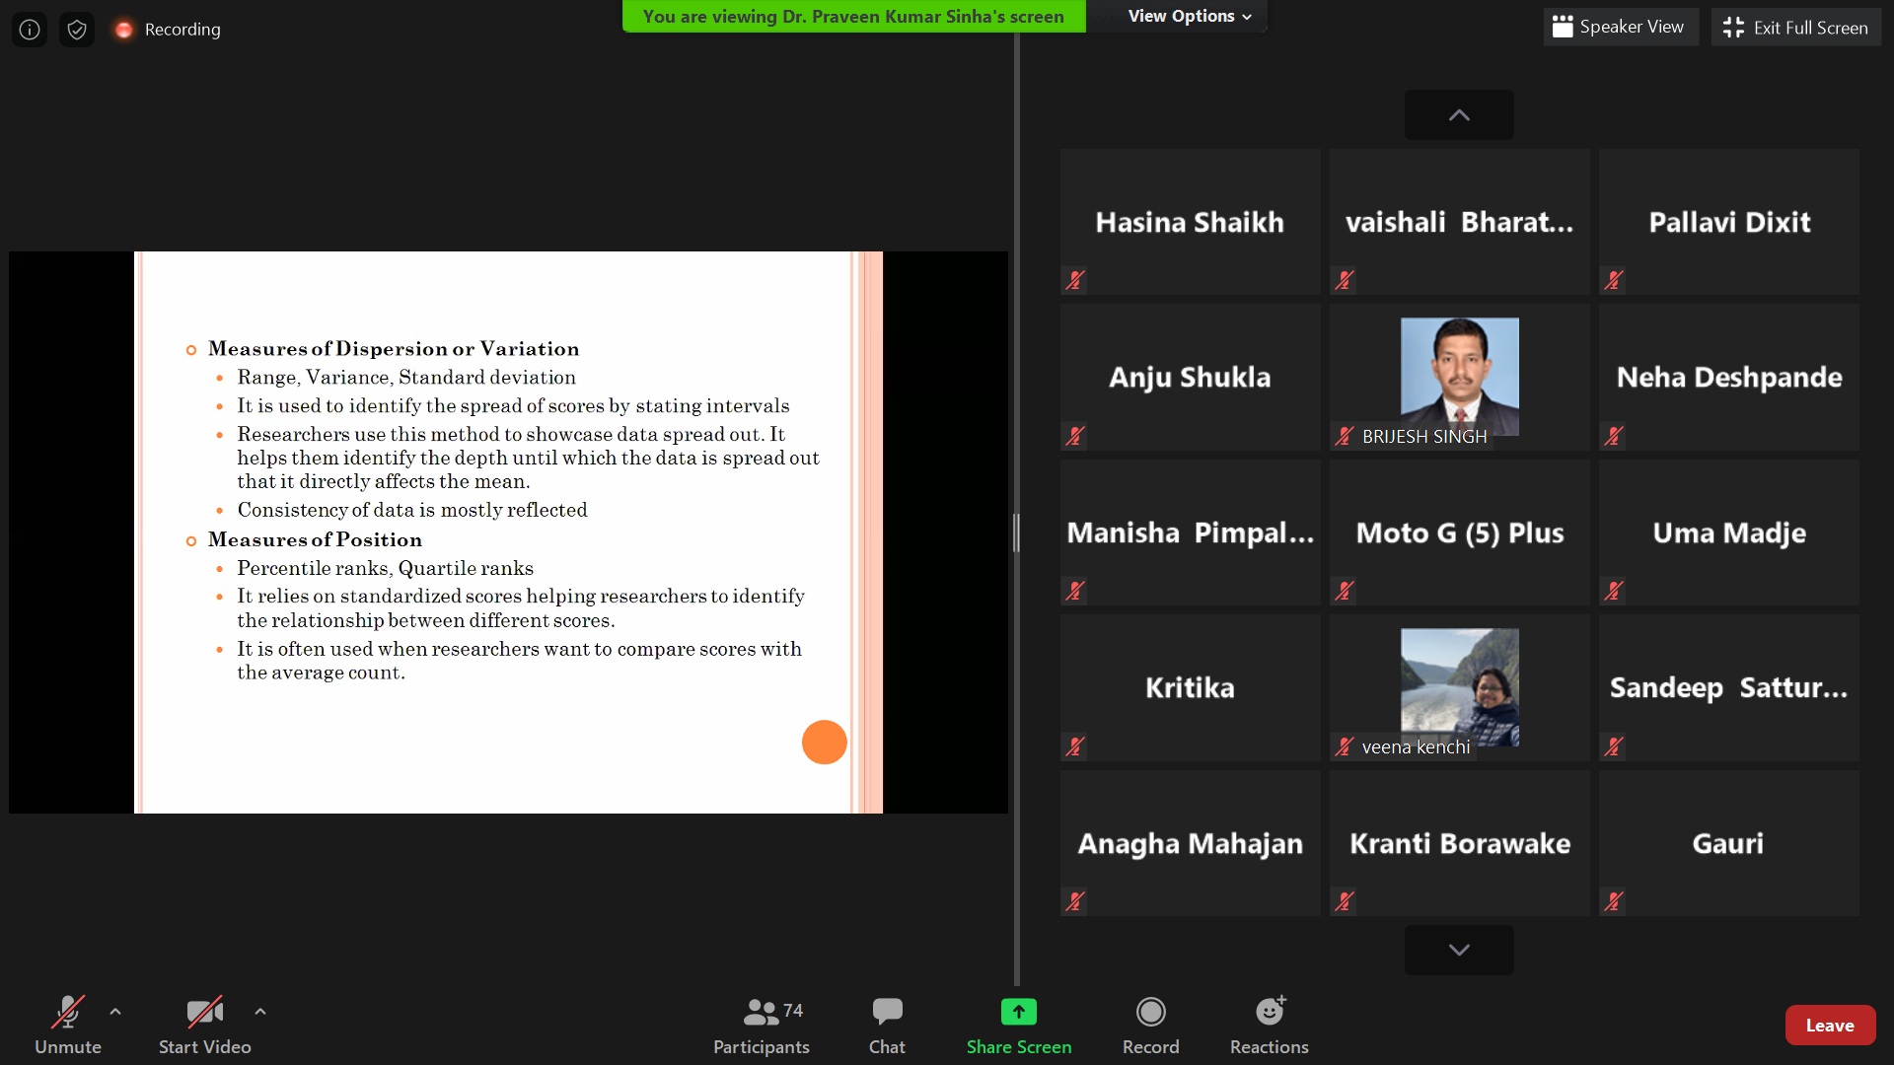Click the divider handle between slide and gallery
Image resolution: width=1894 pixels, height=1065 pixels.
click(x=1016, y=532)
